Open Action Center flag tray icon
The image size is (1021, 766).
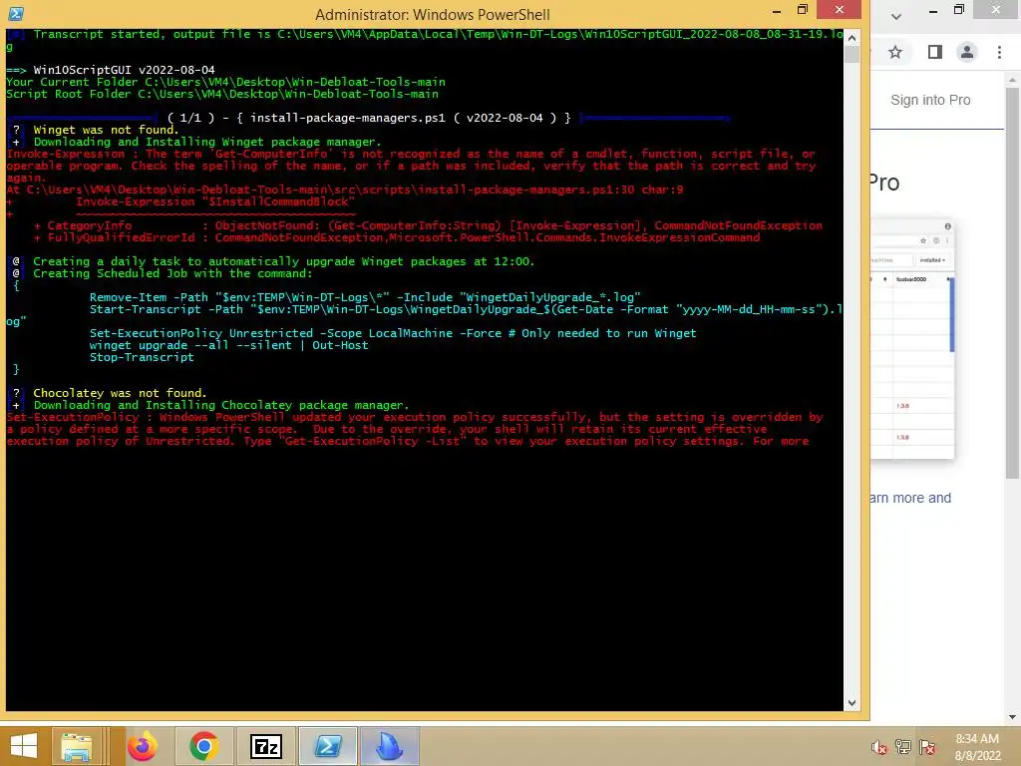click(x=927, y=747)
